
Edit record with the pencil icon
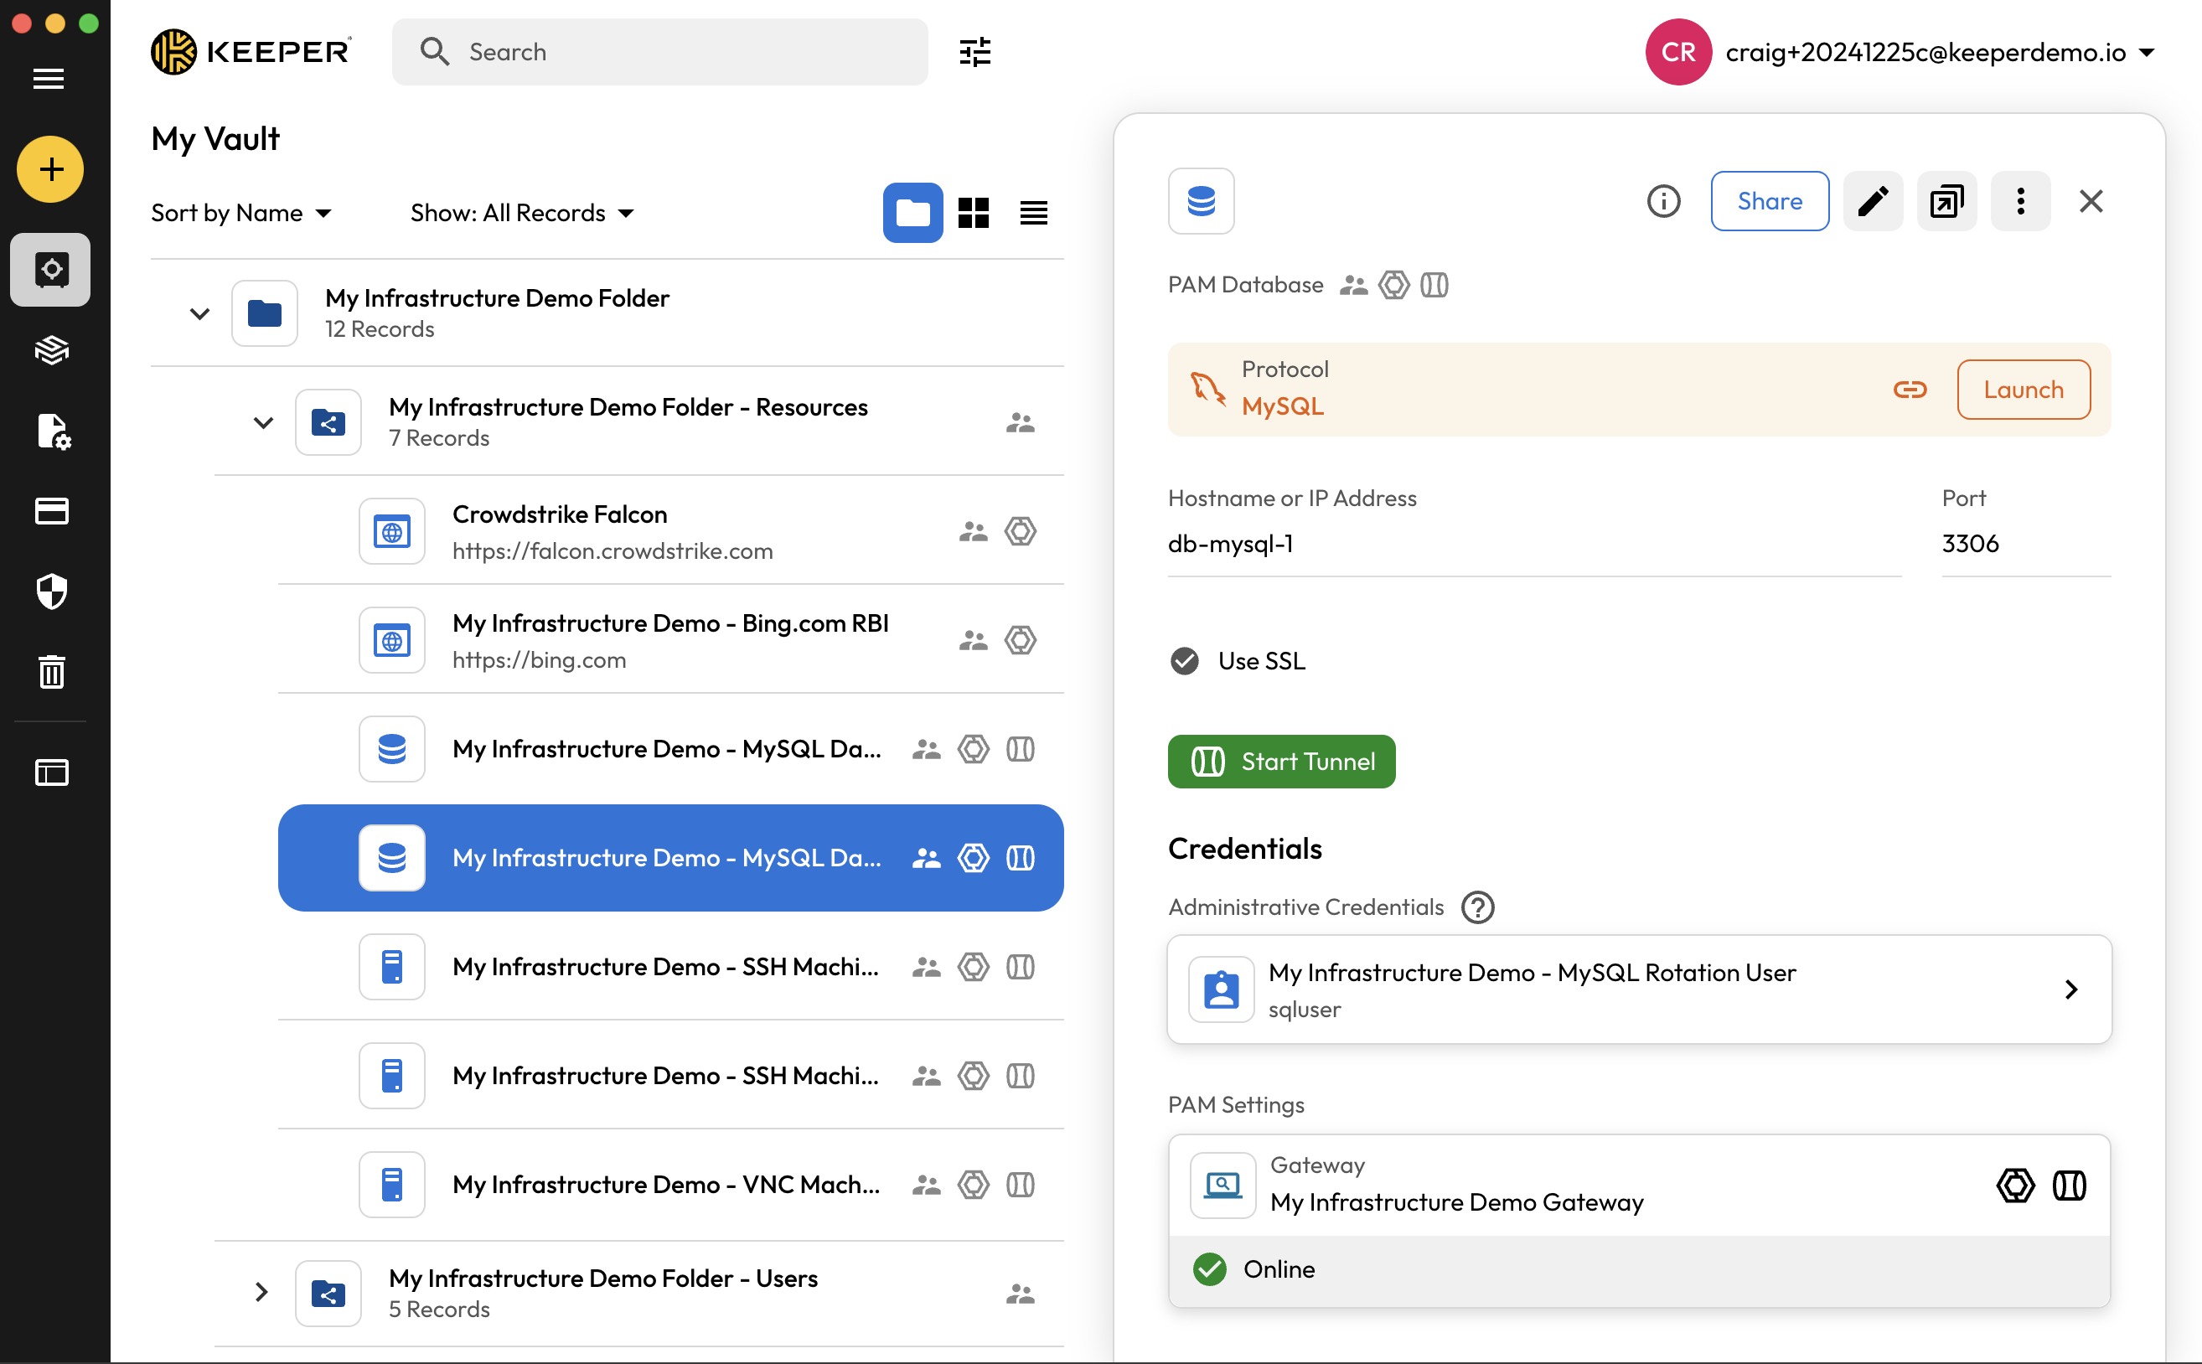(x=1873, y=201)
